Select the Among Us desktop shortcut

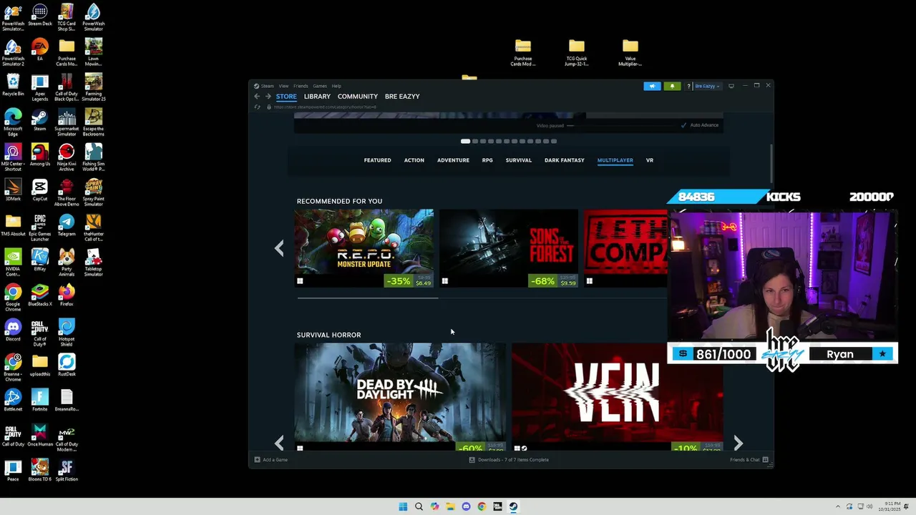(x=40, y=155)
